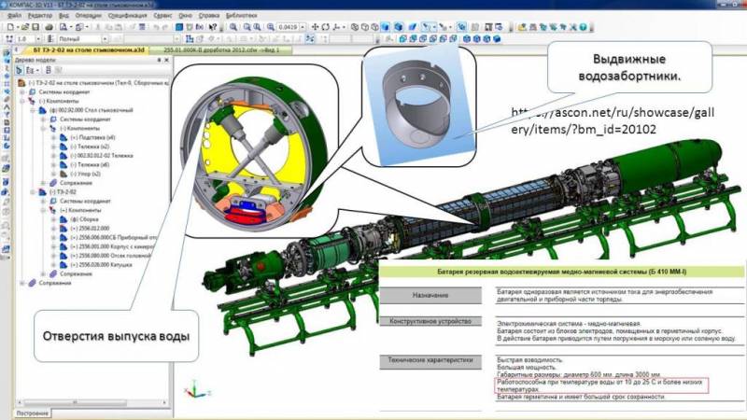Click the Построение tab at bottom
The height and width of the screenshot is (420, 747).
coord(32,412)
